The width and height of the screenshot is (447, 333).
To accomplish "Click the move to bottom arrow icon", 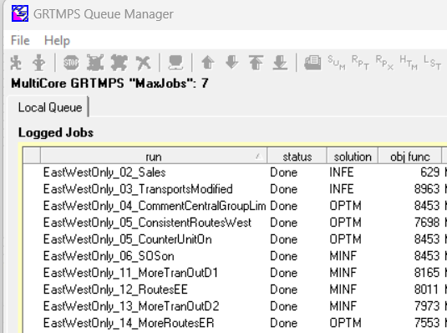I will (x=280, y=62).
